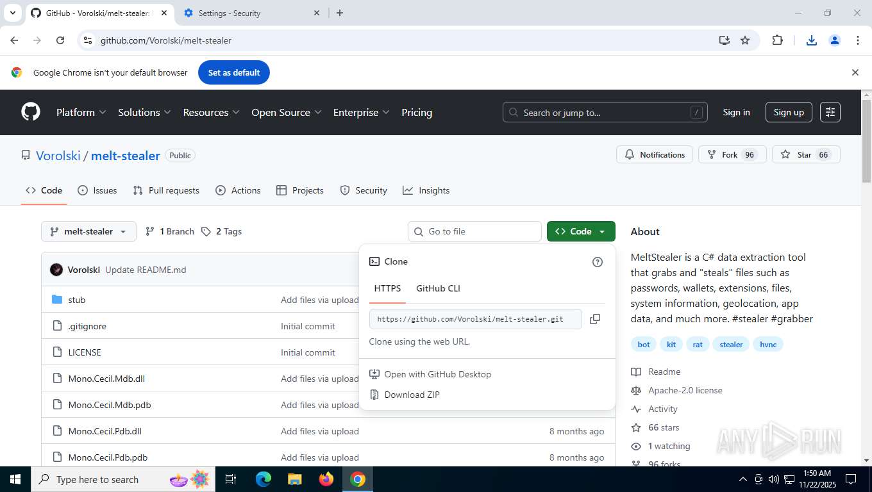Open the Chrome three-dot menu
Image resolution: width=872 pixels, height=492 pixels.
[858, 40]
